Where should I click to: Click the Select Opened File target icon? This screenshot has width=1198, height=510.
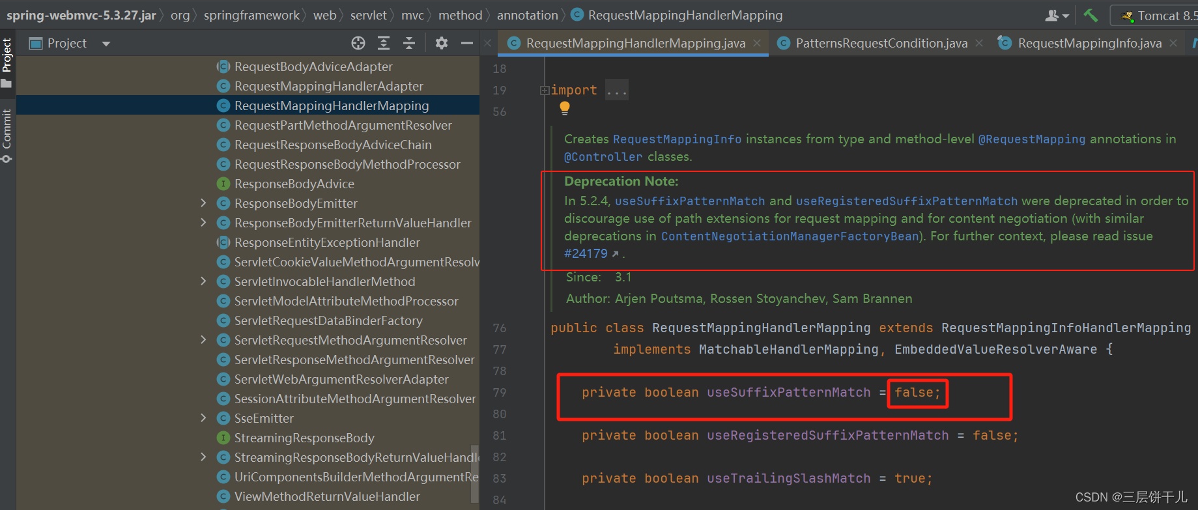(358, 43)
